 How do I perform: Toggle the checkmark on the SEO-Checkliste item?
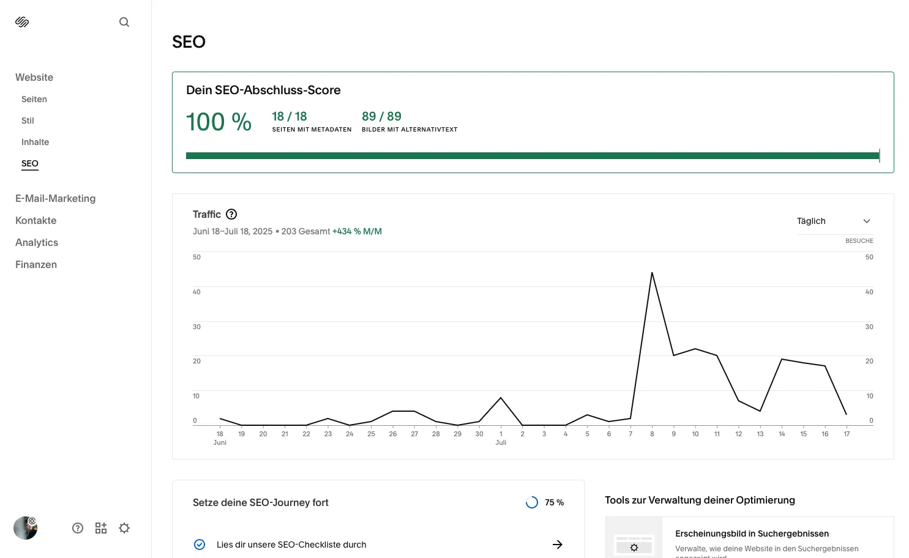200,544
